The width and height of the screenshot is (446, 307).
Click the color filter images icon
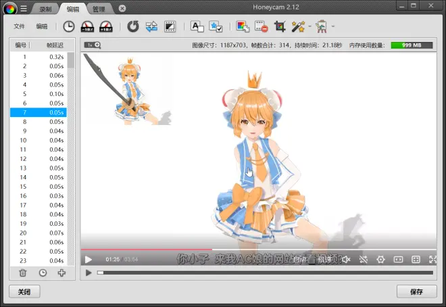[243, 26]
